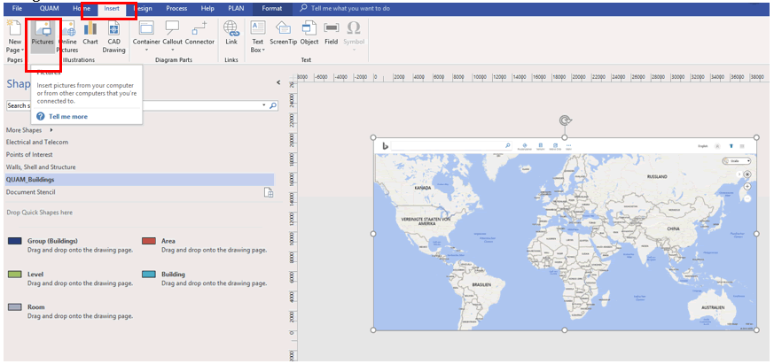The image size is (774, 364).
Task: Select Document Stencil entry
Action: point(31,192)
